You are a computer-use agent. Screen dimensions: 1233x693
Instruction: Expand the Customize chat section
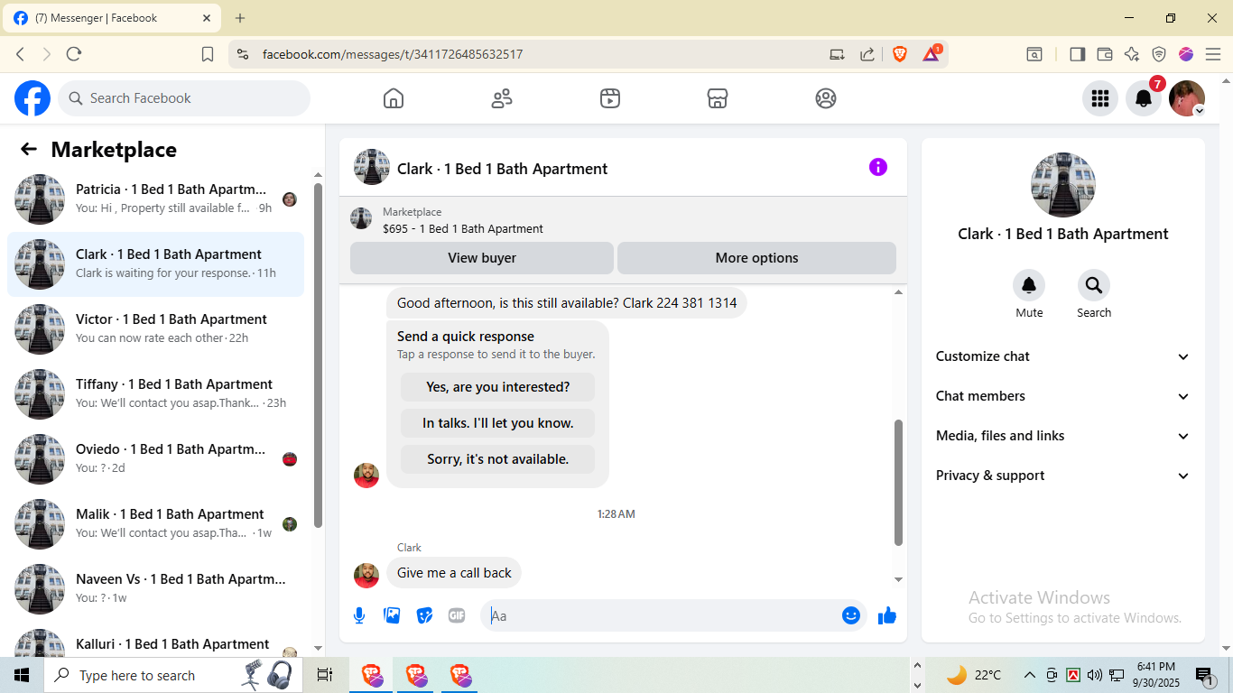[1063, 356]
